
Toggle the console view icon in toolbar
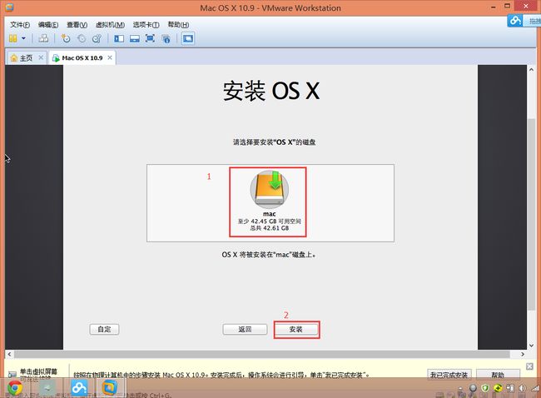[187, 38]
